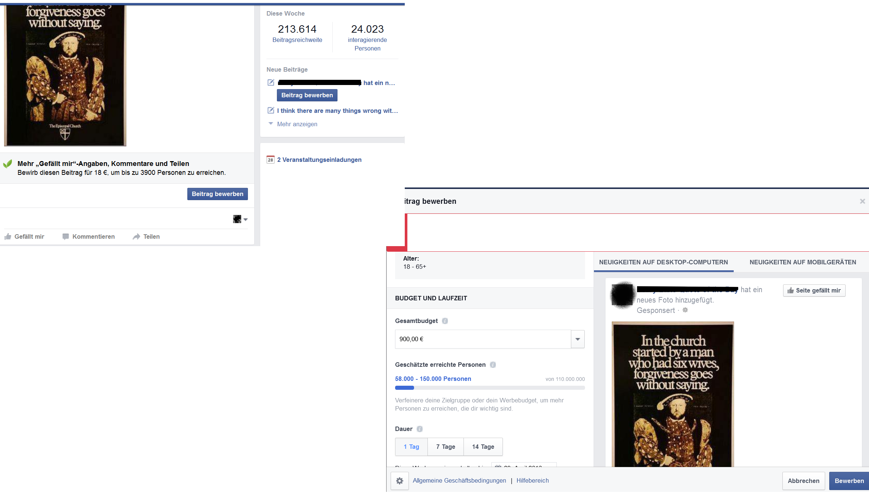Switch to Neuigkeiten auf Mobilgeräten tab
The width and height of the screenshot is (869, 493).
(x=803, y=262)
